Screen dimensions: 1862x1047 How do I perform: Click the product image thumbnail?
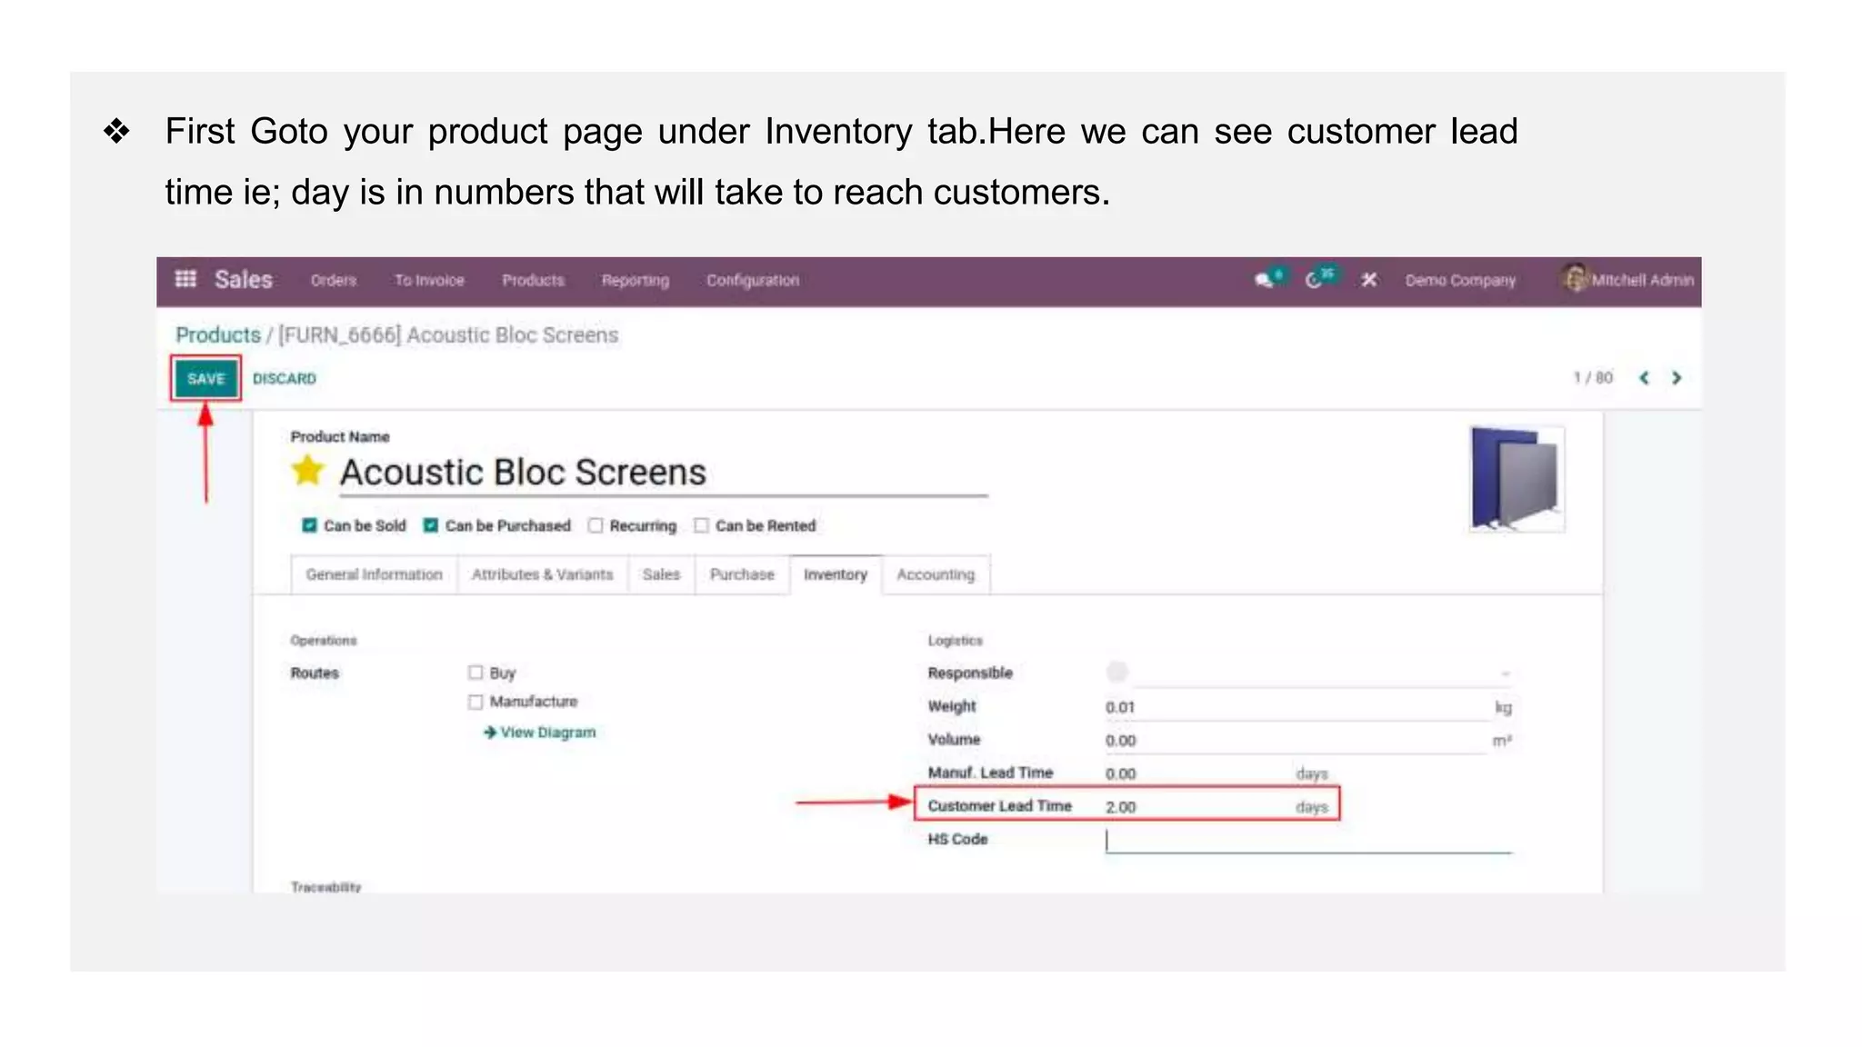tap(1517, 478)
